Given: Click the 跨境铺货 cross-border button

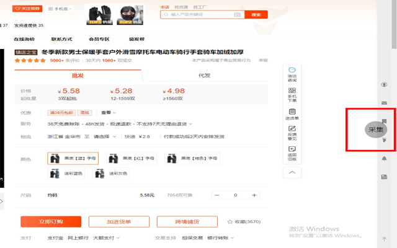Looking at the screenshot, I should (187, 222).
